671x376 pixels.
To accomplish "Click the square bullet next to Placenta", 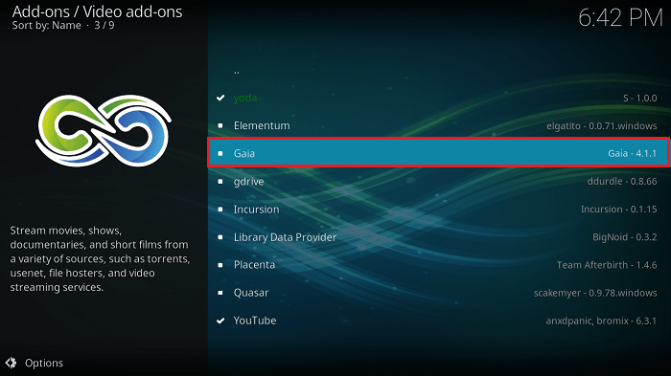I will (220, 265).
